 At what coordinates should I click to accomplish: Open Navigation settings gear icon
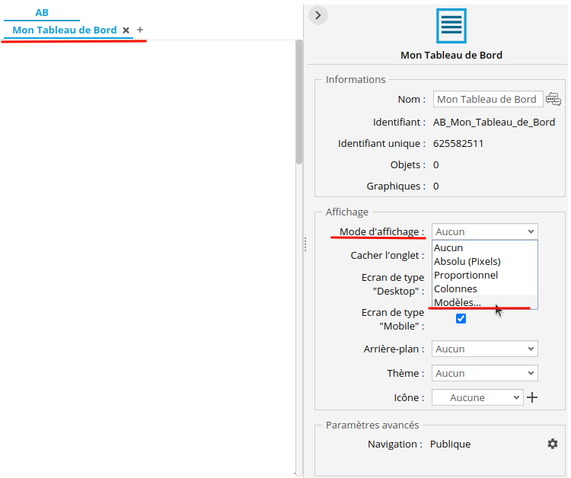click(x=553, y=444)
